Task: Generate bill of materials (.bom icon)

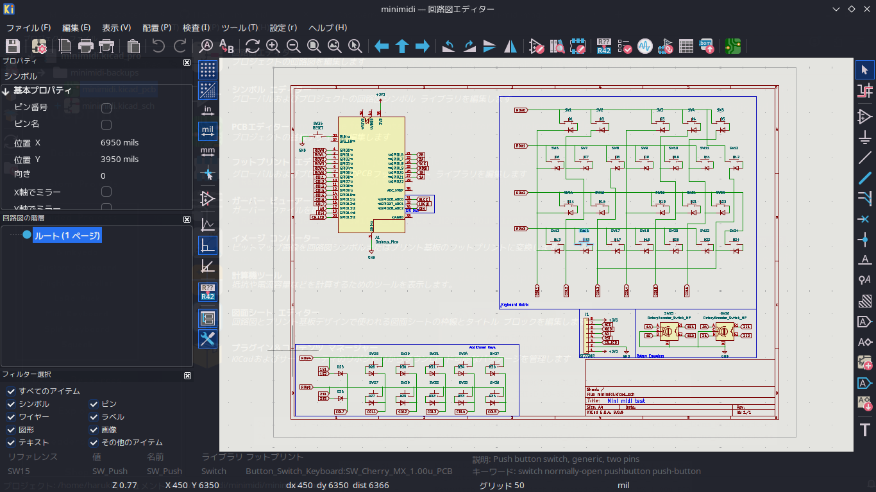Action: click(707, 46)
